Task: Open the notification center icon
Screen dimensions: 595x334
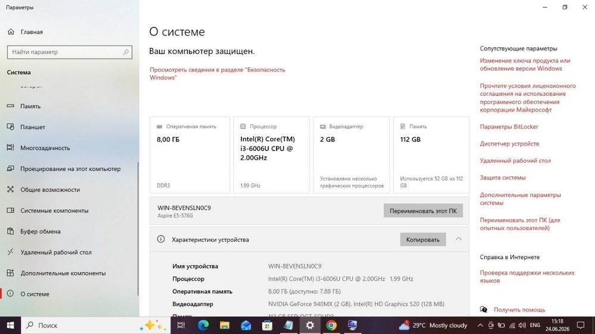Action: 581,325
